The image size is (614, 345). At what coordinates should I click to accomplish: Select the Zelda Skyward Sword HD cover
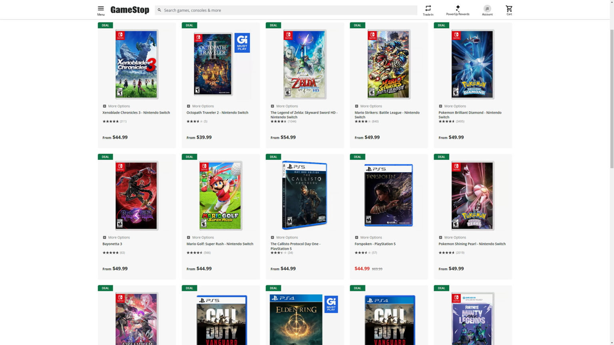305,64
